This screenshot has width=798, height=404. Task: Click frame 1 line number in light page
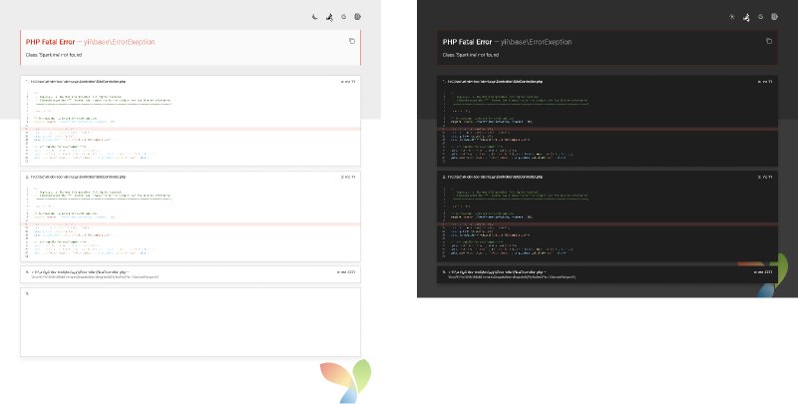[x=348, y=82]
